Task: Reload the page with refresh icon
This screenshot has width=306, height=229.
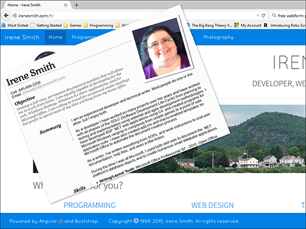Action: click(264, 16)
